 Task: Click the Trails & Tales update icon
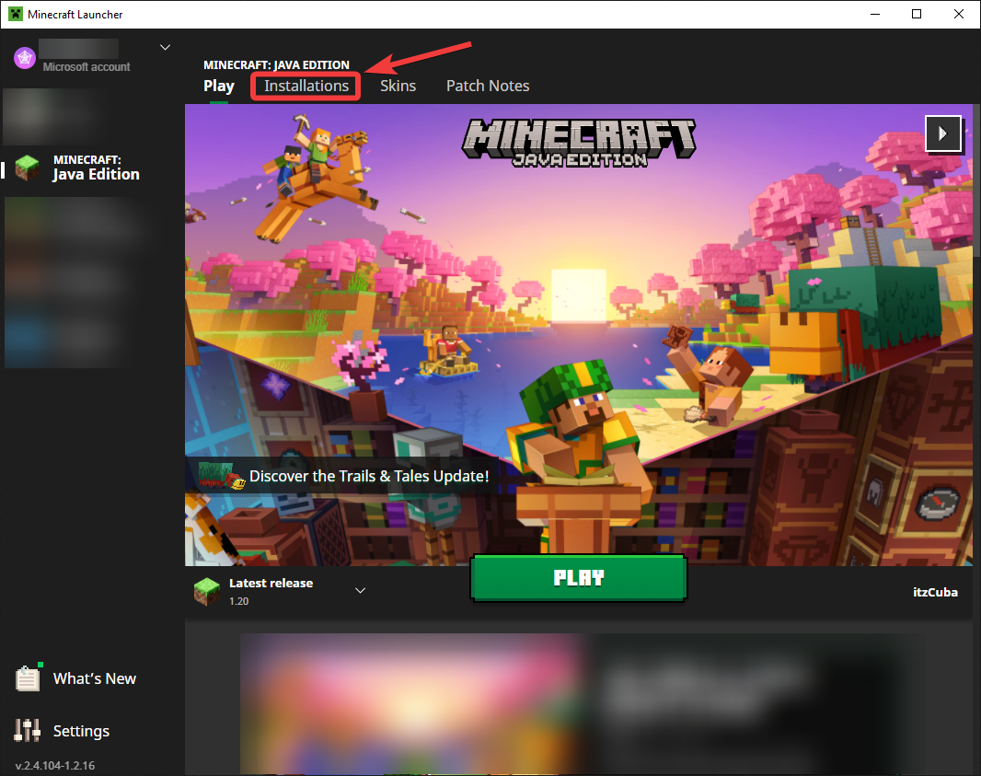222,476
